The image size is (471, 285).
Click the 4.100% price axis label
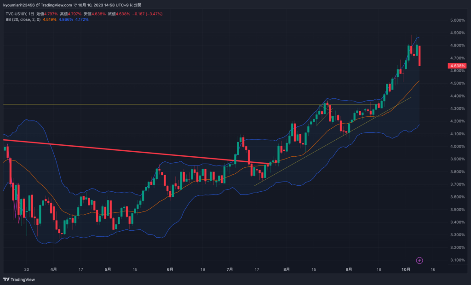tap(458, 134)
